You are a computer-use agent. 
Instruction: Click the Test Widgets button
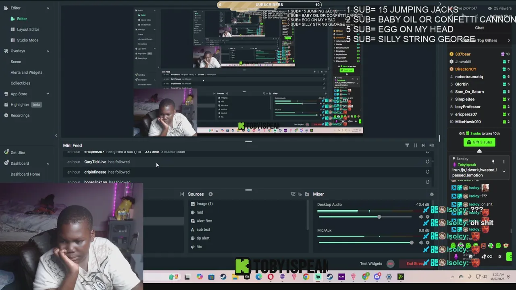coord(371,264)
